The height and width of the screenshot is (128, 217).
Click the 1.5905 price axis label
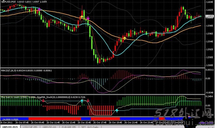(x=210, y=57)
